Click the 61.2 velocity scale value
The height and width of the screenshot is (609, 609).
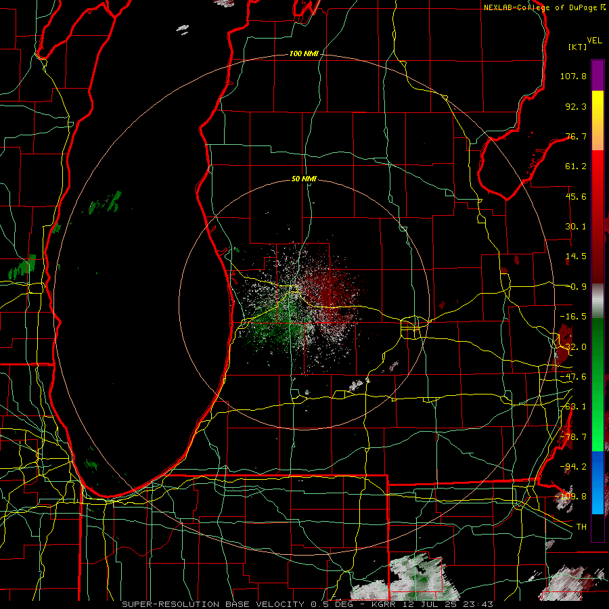point(576,166)
